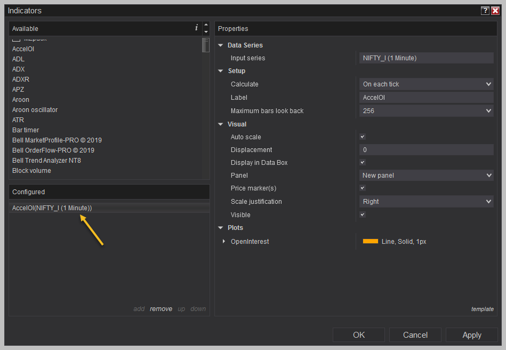506x350 pixels.
Task: Open Maximum bars look back dropdown
Action: coord(426,111)
